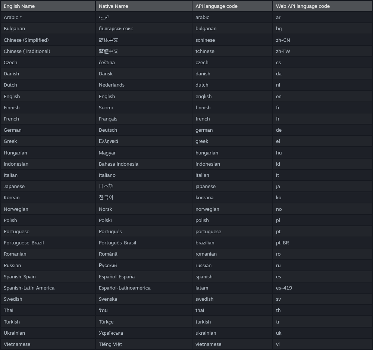Screen dimensions: 373x350
Task: Click the "Українська" cell
Action: pyautogui.click(x=144, y=333)
